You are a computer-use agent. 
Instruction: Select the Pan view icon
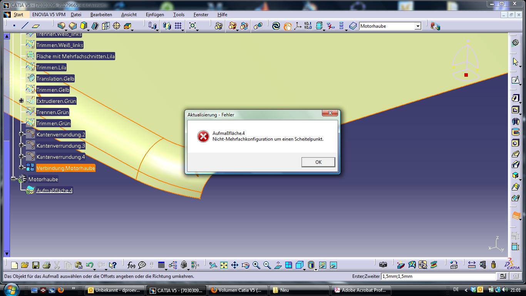tap(235, 265)
